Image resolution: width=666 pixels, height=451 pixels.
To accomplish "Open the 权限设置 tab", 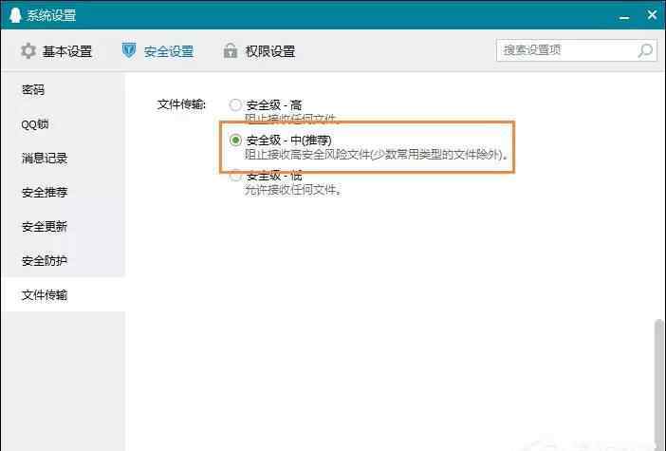I will point(259,51).
